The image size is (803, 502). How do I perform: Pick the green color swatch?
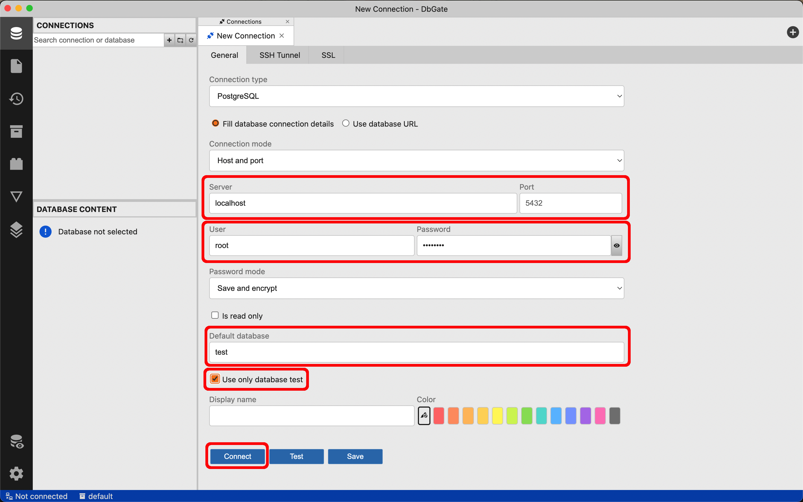527,416
